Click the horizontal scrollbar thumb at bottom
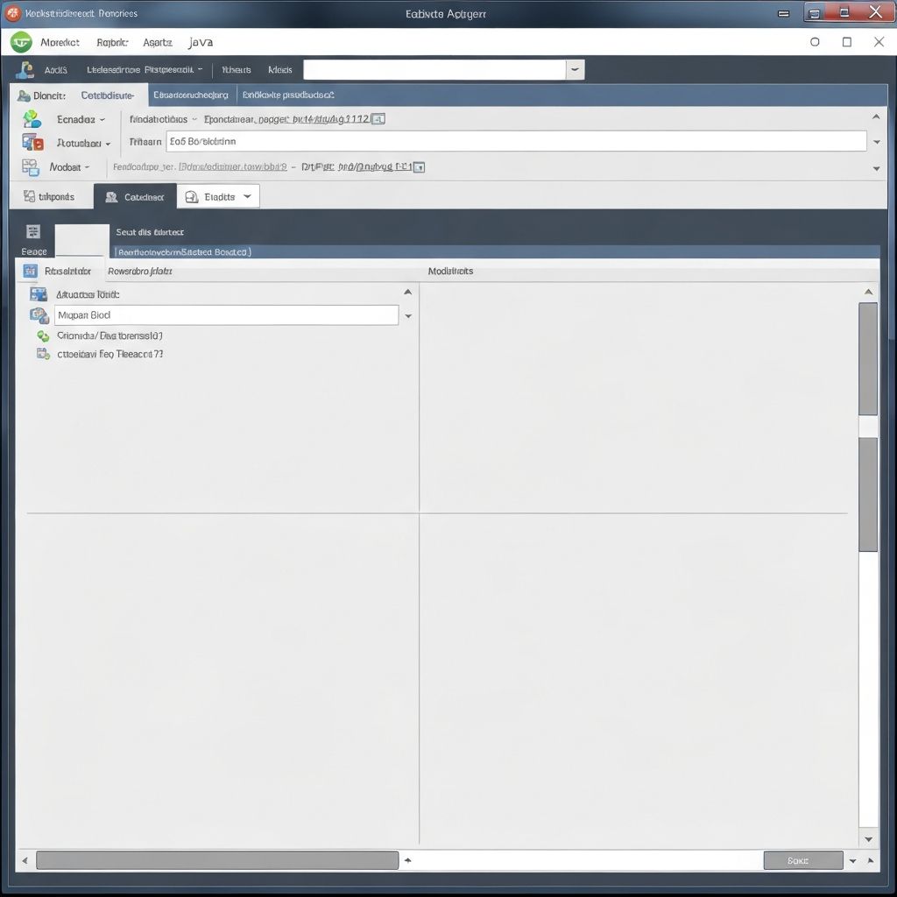The image size is (897, 897). (216, 861)
